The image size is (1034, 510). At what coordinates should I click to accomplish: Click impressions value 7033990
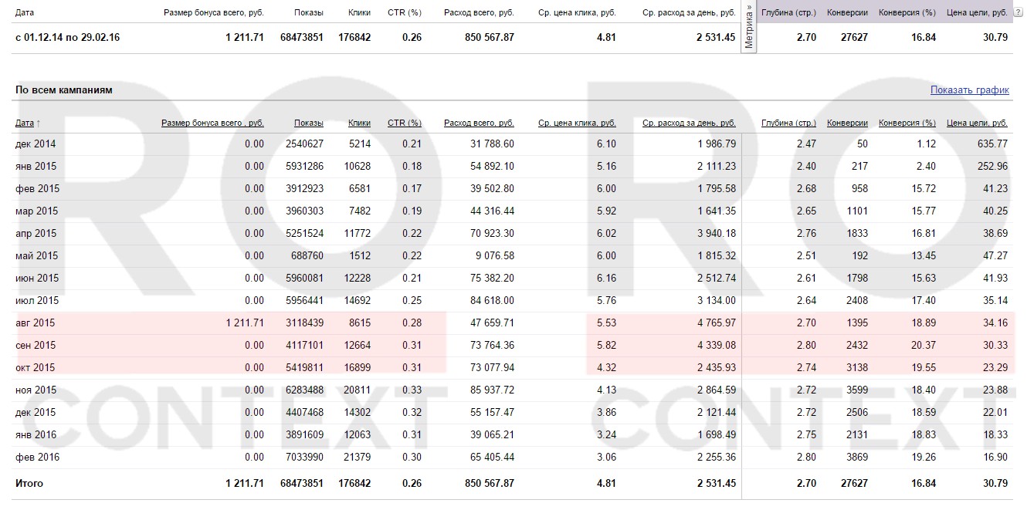point(304,457)
